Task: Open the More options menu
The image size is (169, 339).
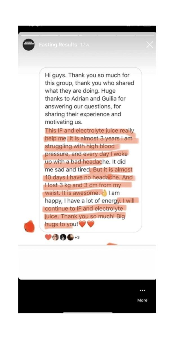Action: click(142, 290)
